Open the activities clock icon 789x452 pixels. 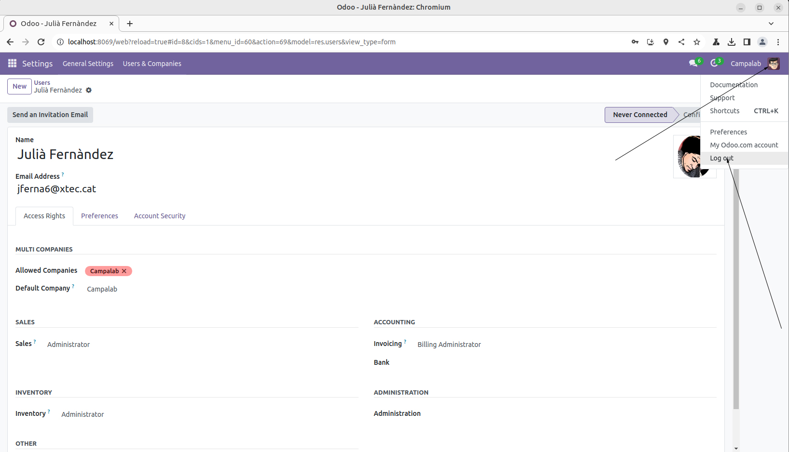(714, 64)
